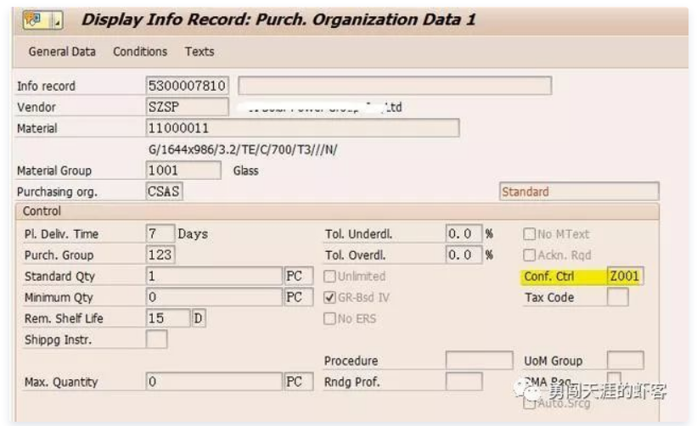Click the material description text G/1644x986
Screen dimensions: 697x426
[243, 149]
